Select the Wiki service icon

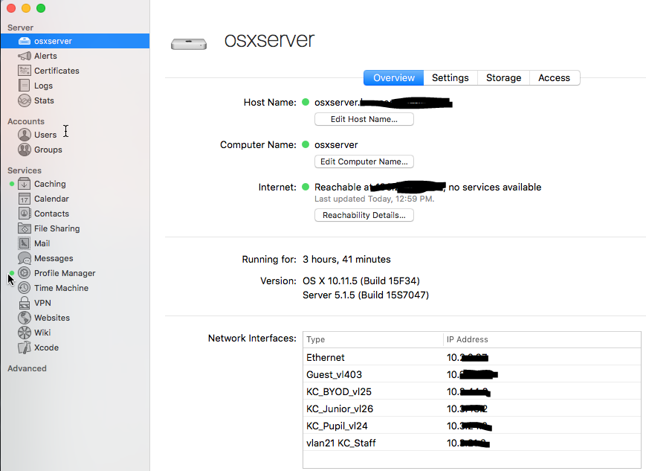tap(25, 333)
